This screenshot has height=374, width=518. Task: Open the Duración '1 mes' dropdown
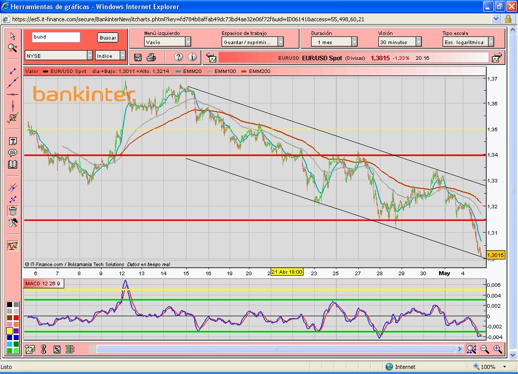click(354, 42)
